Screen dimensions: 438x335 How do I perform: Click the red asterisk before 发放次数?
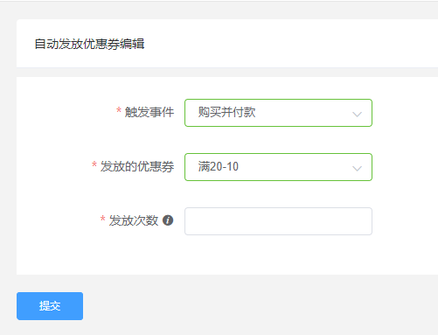[x=102, y=219]
